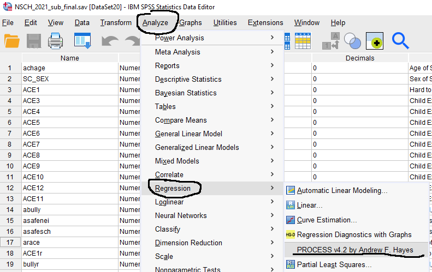Expand the Scale submenu
This screenshot has height=272, width=432.
[x=212, y=256]
